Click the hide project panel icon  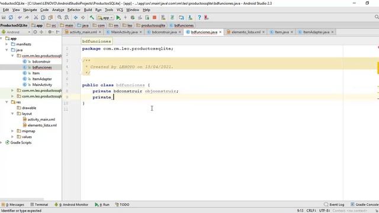58,32
